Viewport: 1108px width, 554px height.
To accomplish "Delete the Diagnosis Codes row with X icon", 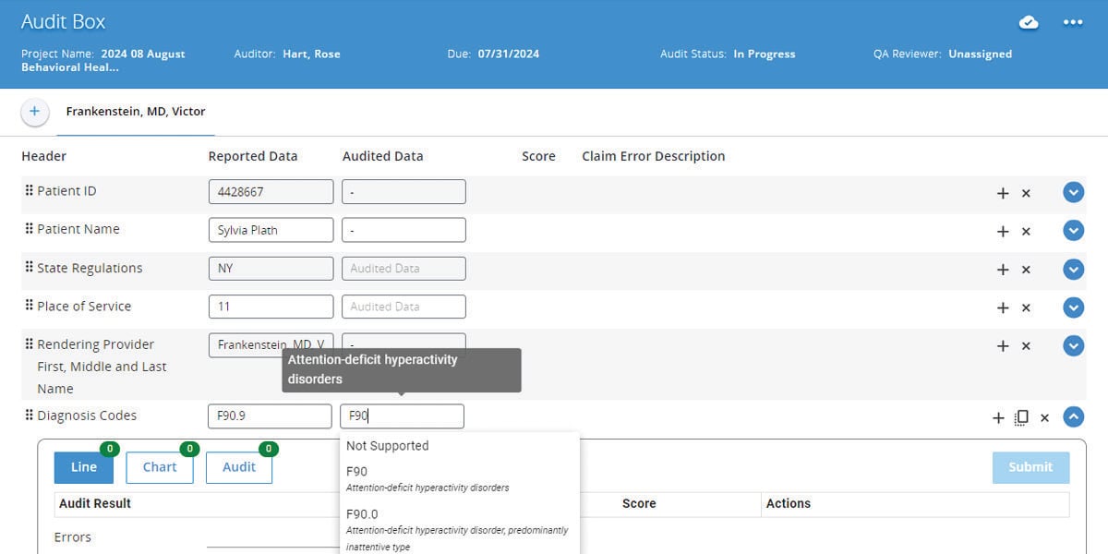I will (x=1044, y=417).
